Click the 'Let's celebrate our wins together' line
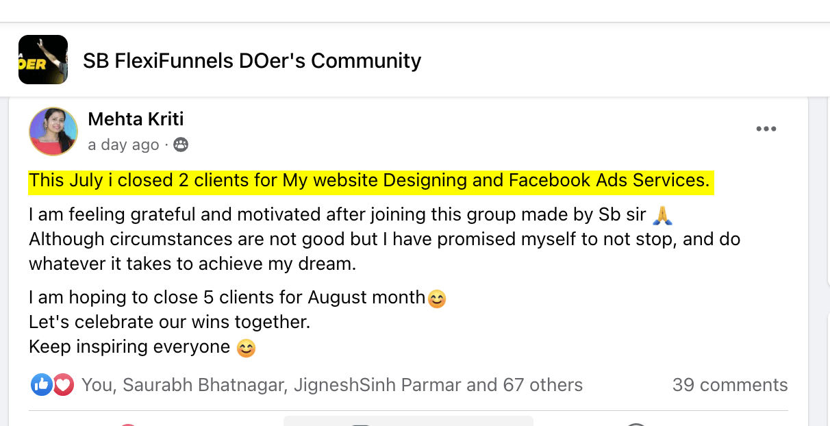Viewport: 830px width, 426px height. [x=169, y=322]
